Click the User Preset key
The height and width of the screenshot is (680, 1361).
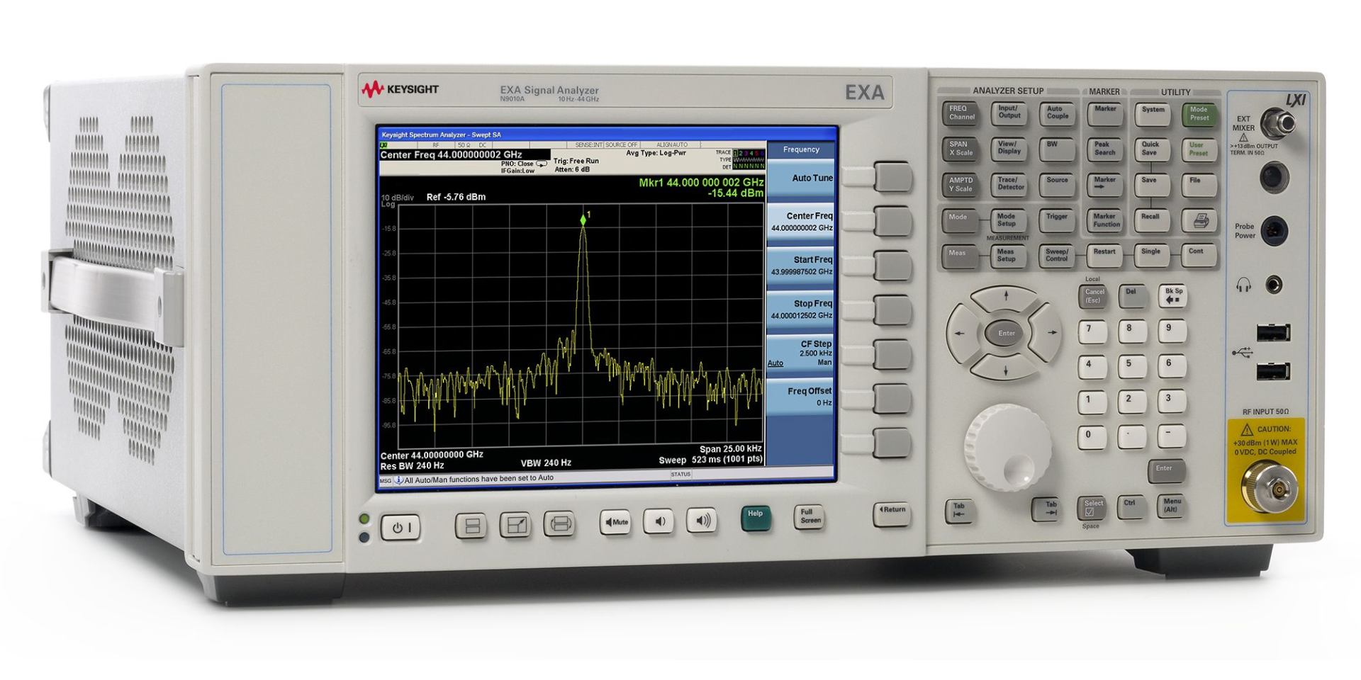coord(1199,150)
